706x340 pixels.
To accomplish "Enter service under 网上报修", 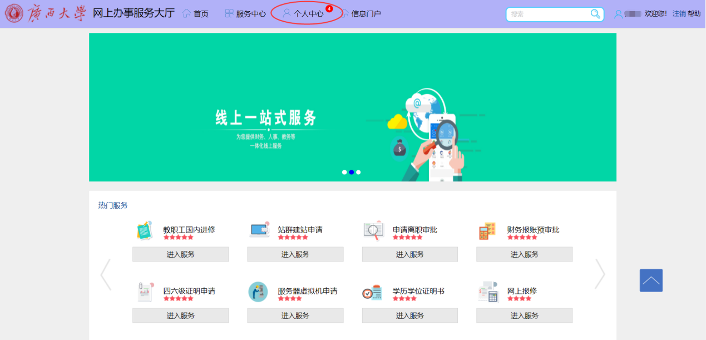I will 524,316.
